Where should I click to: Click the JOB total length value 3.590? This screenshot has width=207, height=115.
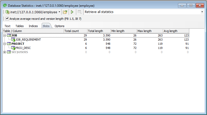coord(107,35)
